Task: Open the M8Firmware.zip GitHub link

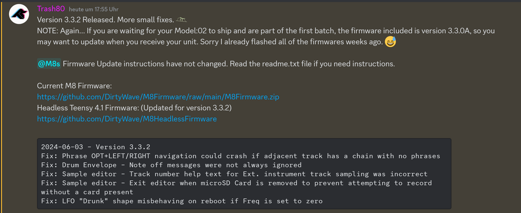Action: (x=158, y=97)
